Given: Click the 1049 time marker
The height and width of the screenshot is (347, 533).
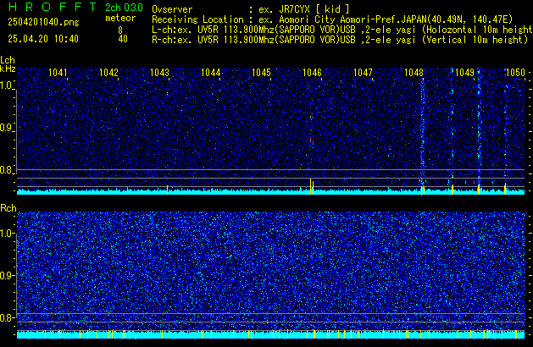Looking at the screenshot, I should click(x=464, y=73).
